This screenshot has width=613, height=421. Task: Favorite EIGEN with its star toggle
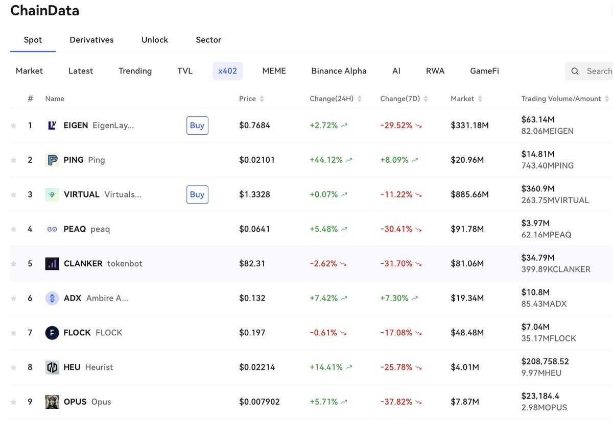tap(14, 126)
